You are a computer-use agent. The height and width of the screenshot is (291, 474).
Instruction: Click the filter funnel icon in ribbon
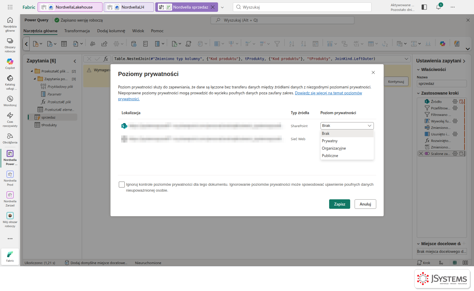[277, 44]
